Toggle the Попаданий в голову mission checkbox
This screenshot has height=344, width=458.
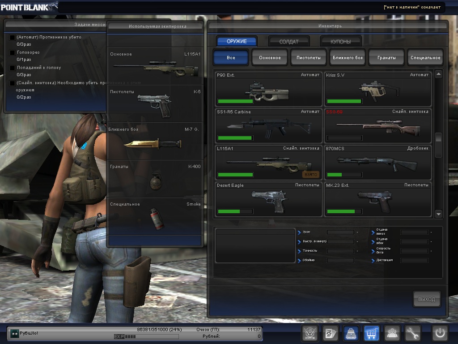[x=13, y=68]
